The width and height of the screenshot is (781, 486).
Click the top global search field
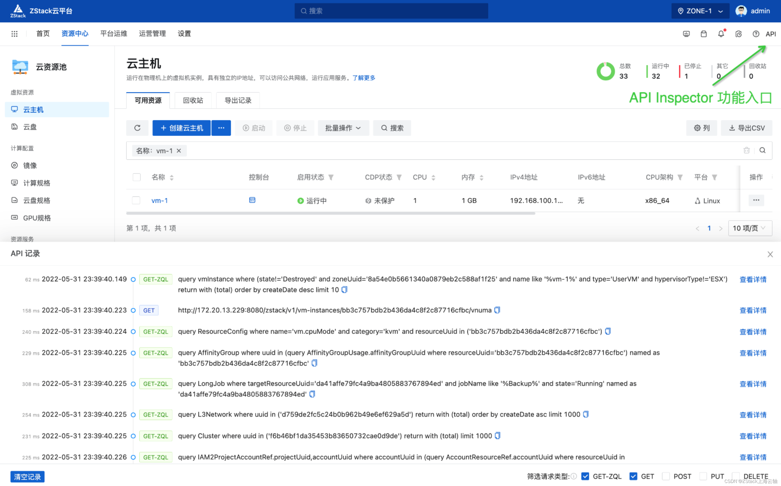point(391,11)
